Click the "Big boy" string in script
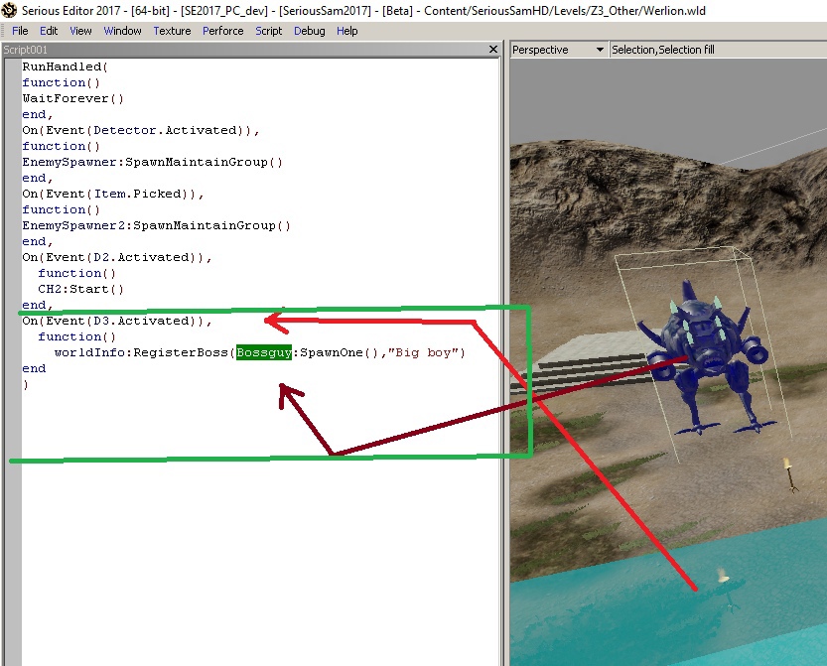Viewport: 827px width, 666px height. [424, 352]
